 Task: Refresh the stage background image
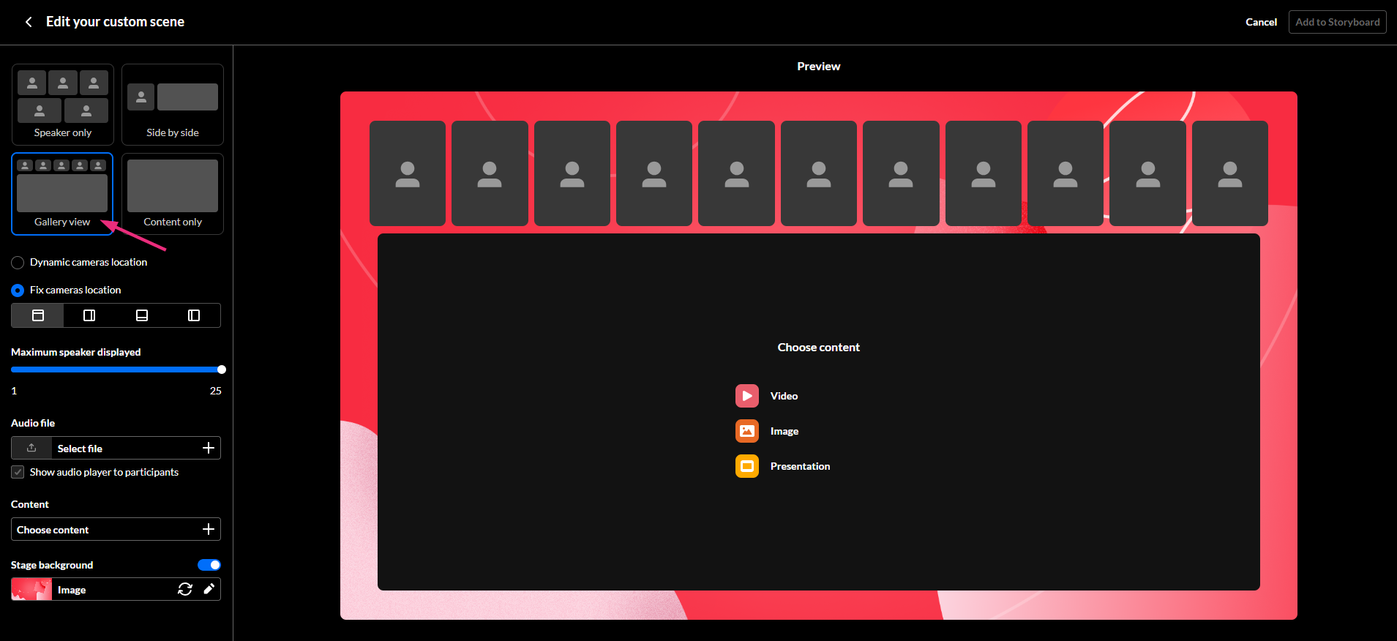(x=185, y=589)
